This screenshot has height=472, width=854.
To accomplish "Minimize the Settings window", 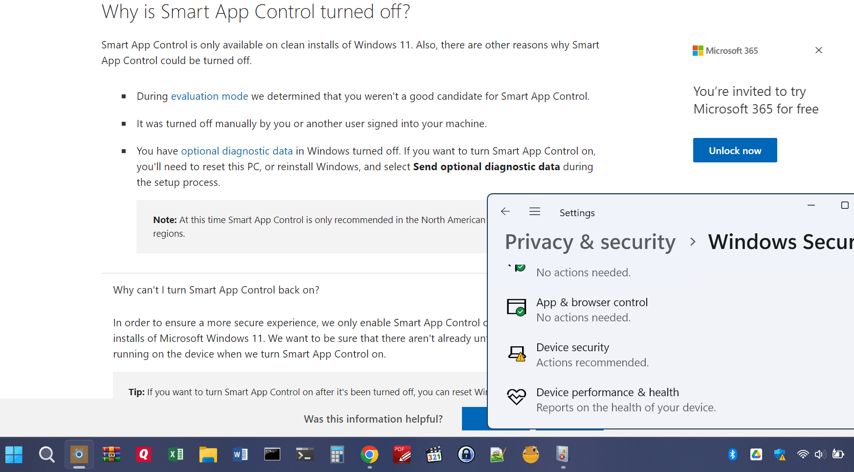I will 811,205.
